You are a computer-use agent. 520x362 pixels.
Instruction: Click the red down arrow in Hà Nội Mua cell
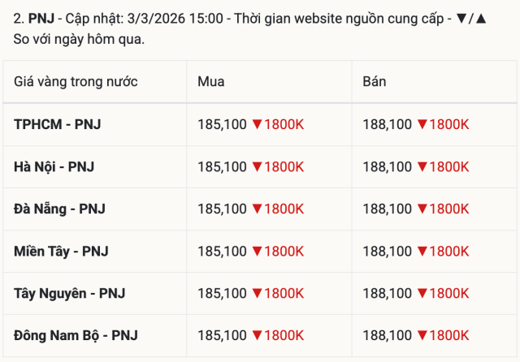(x=257, y=167)
